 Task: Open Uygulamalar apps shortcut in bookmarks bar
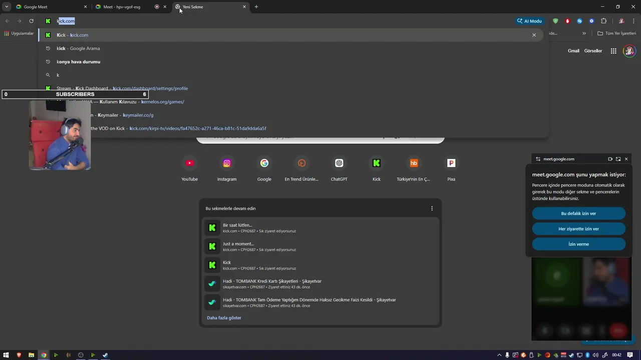point(19,33)
